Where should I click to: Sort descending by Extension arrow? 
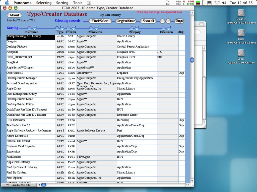click(169, 28)
